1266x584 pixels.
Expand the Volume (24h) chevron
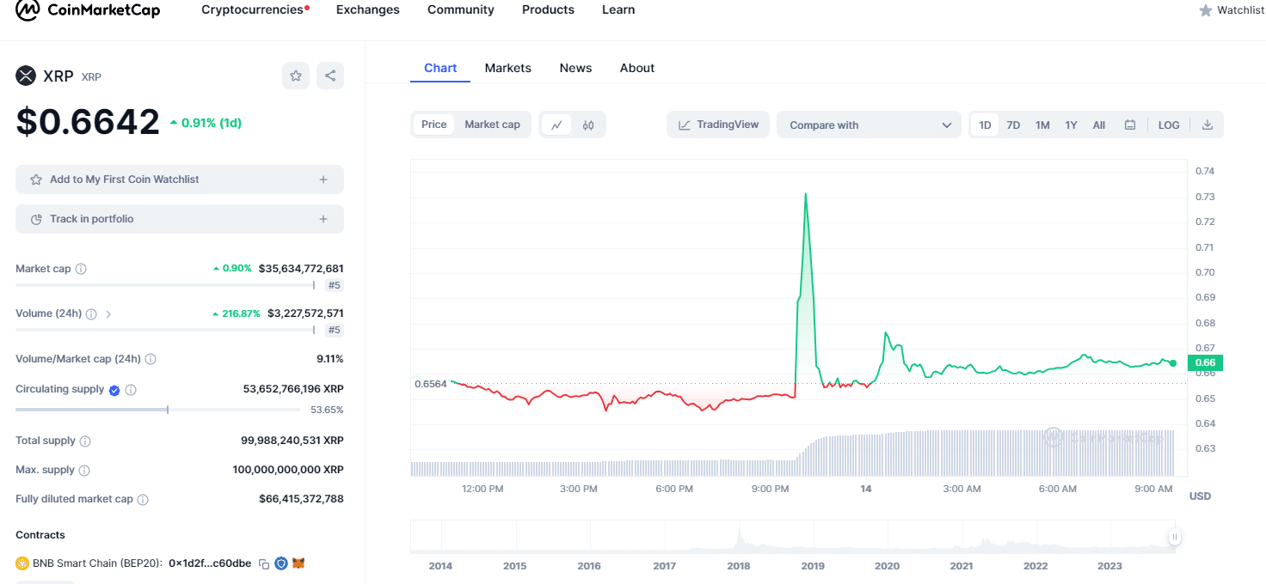108,314
